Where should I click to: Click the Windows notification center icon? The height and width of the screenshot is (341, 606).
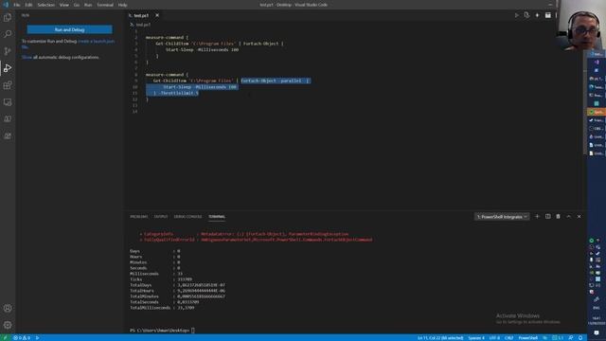(x=597, y=332)
